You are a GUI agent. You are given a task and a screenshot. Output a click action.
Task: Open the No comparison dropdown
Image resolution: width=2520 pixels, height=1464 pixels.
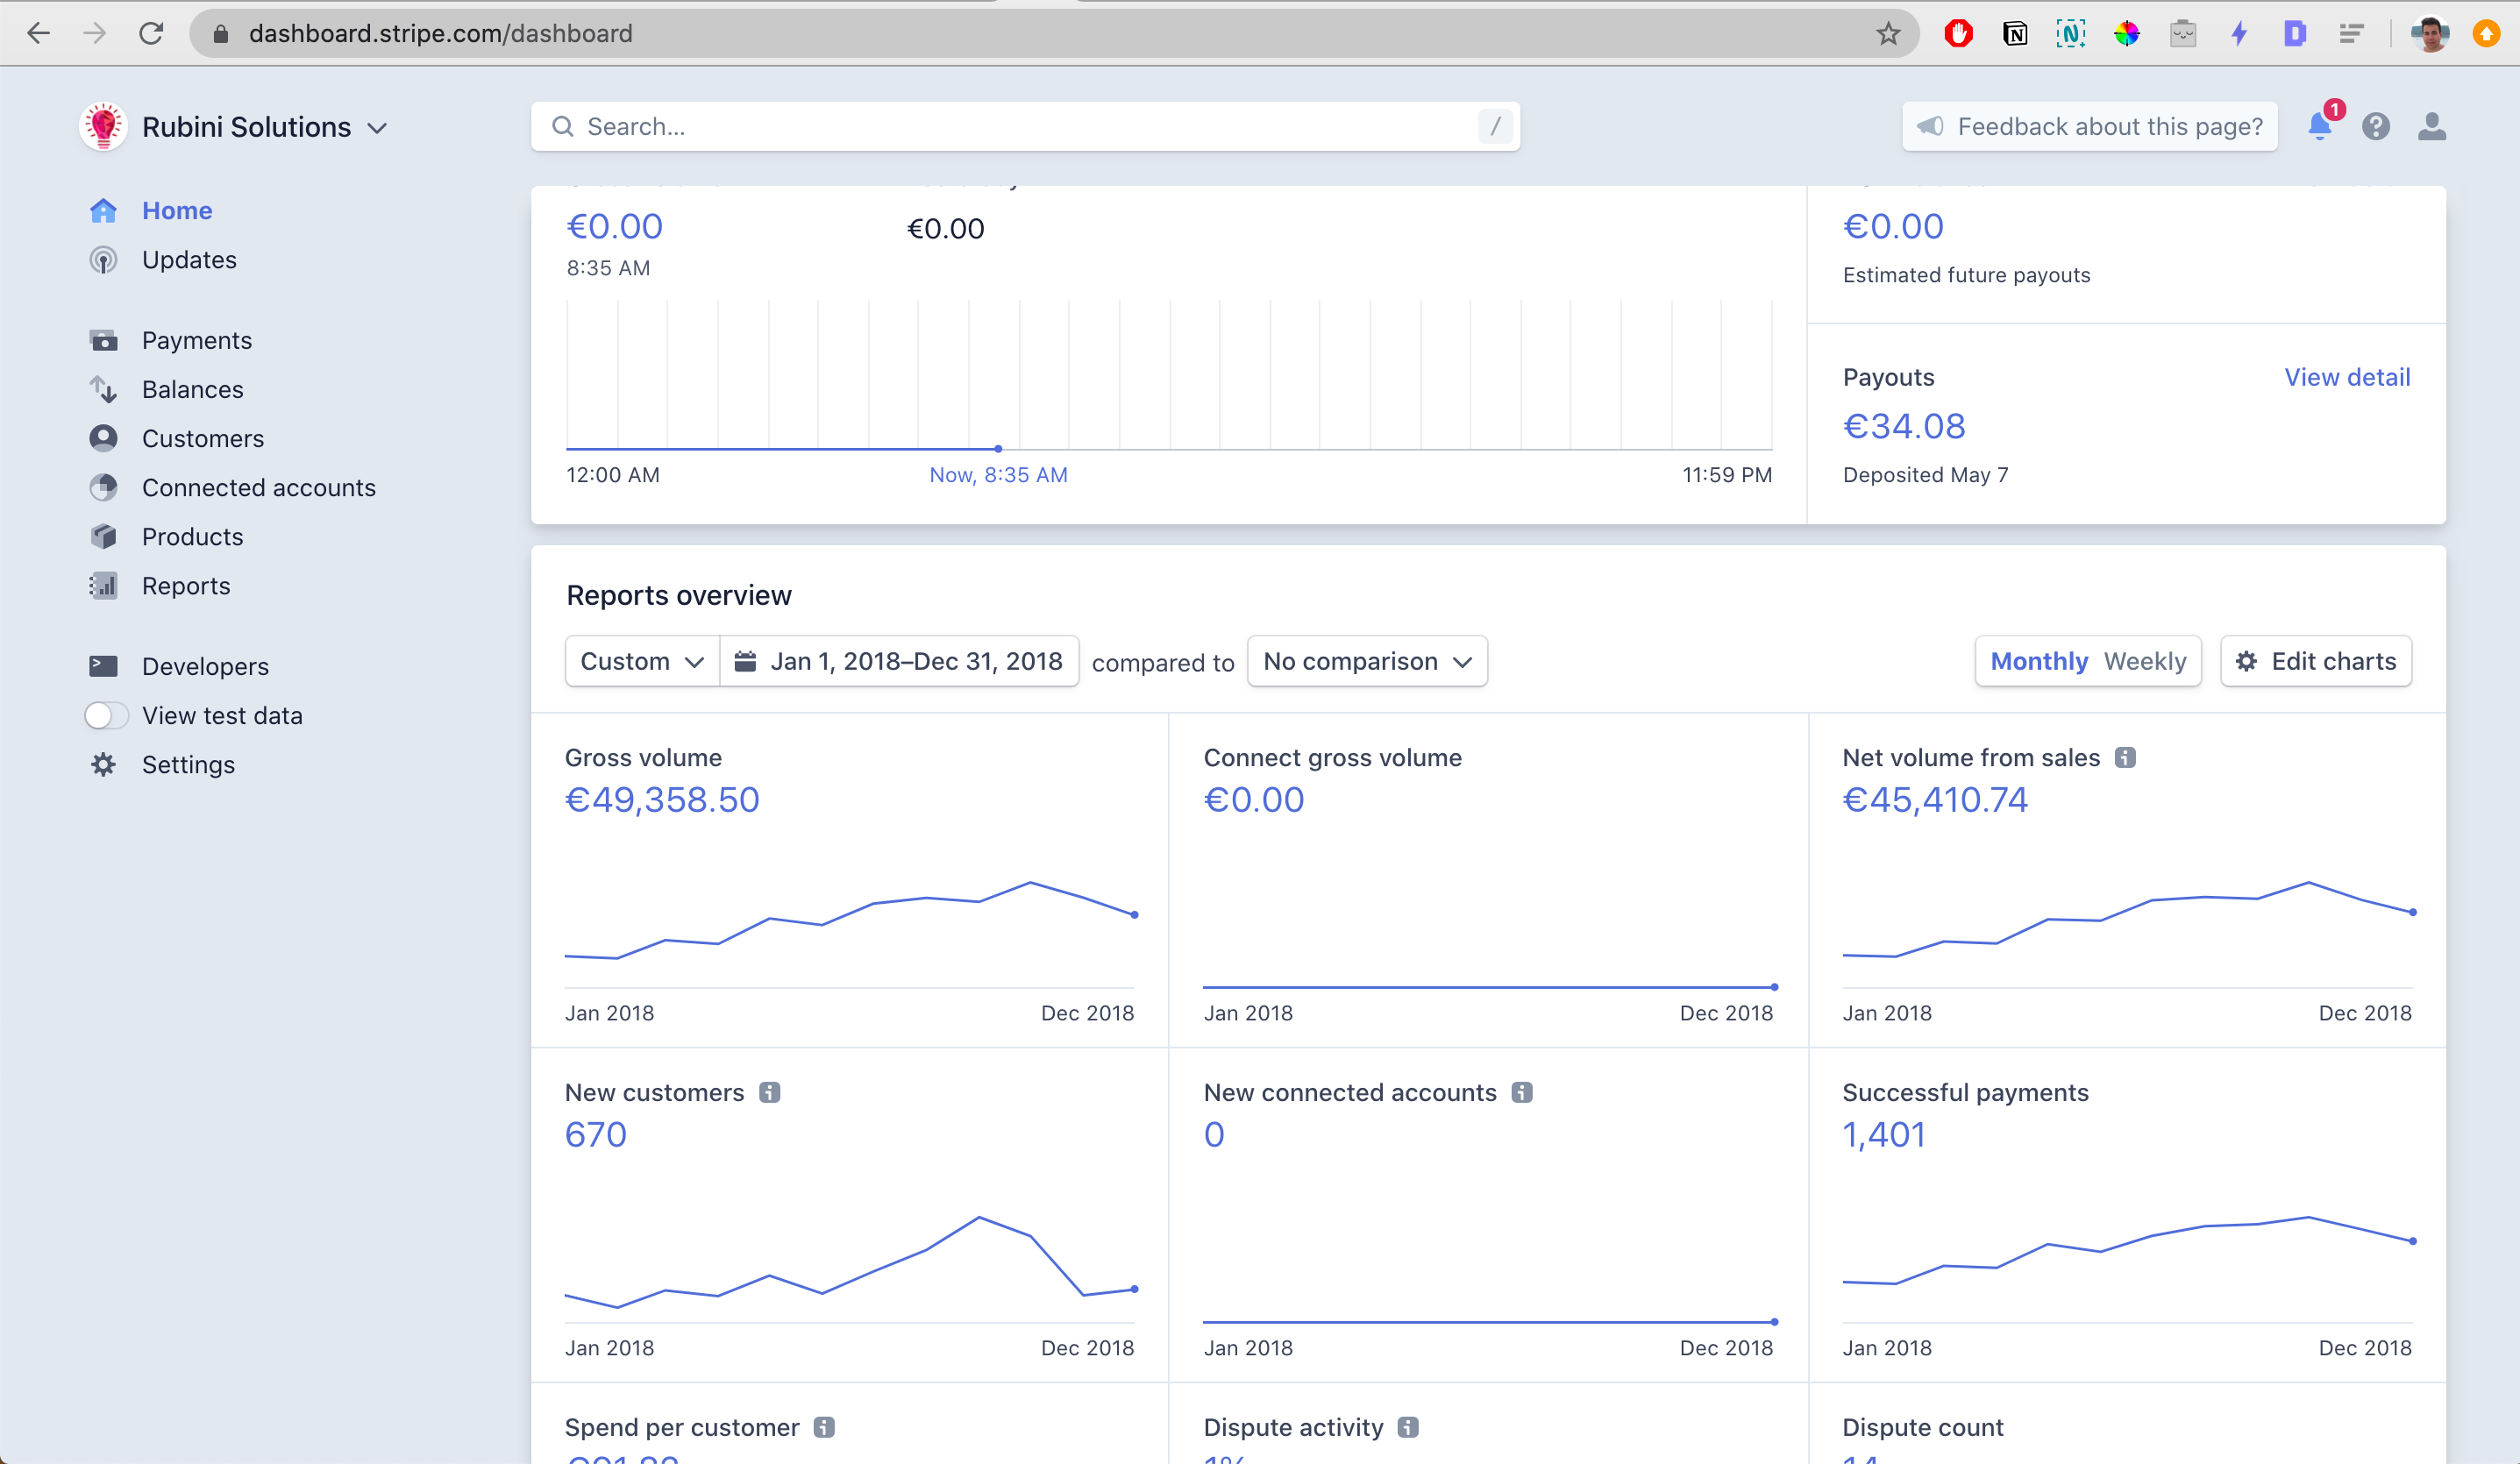(x=1367, y=662)
